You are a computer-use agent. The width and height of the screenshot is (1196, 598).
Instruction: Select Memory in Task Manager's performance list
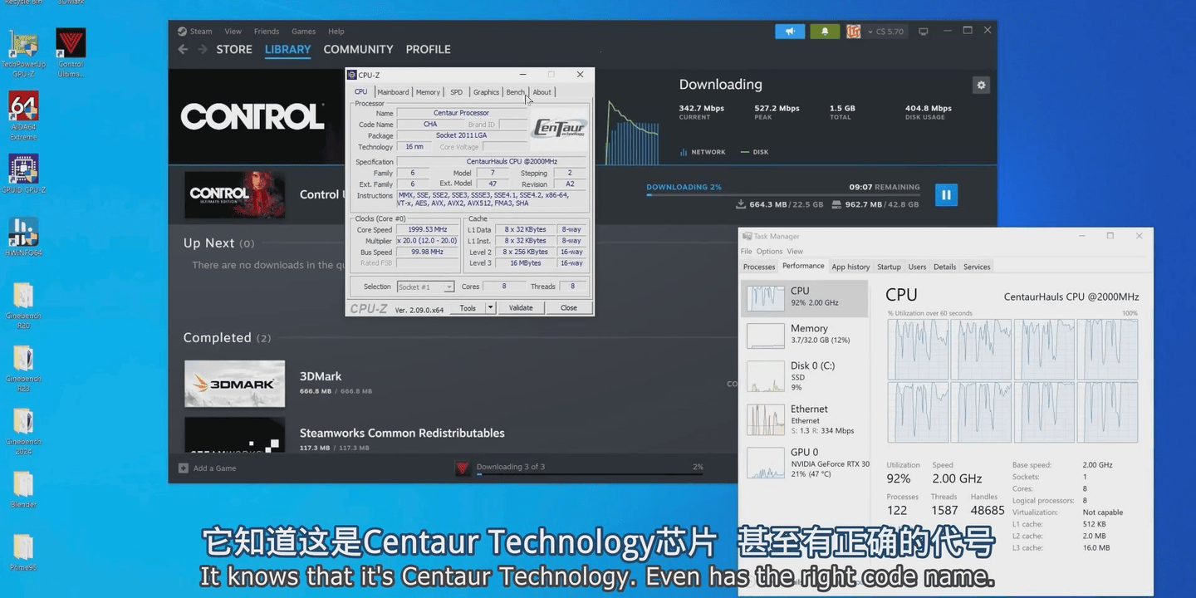[802, 333]
